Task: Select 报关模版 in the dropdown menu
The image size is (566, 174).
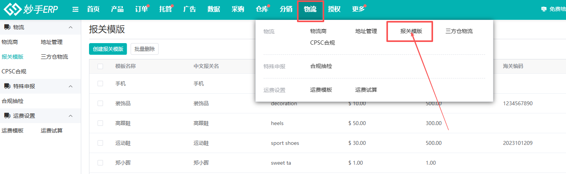Action: click(x=411, y=31)
